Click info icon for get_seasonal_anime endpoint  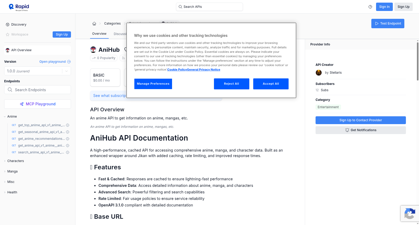point(68,132)
